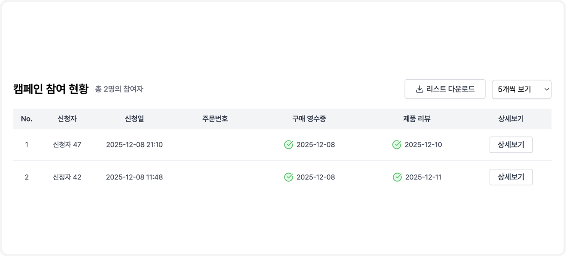Viewport: 566px width, 256px height.
Task: Click the green check icon beside 신청자 42's review date
Action: point(397,177)
